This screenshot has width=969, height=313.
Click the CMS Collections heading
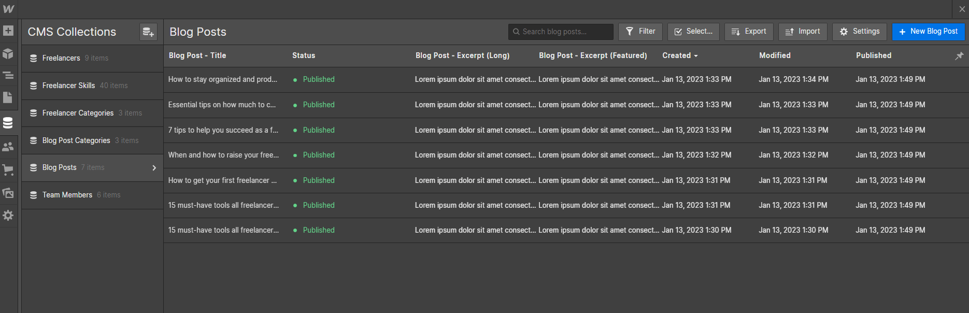tap(72, 32)
